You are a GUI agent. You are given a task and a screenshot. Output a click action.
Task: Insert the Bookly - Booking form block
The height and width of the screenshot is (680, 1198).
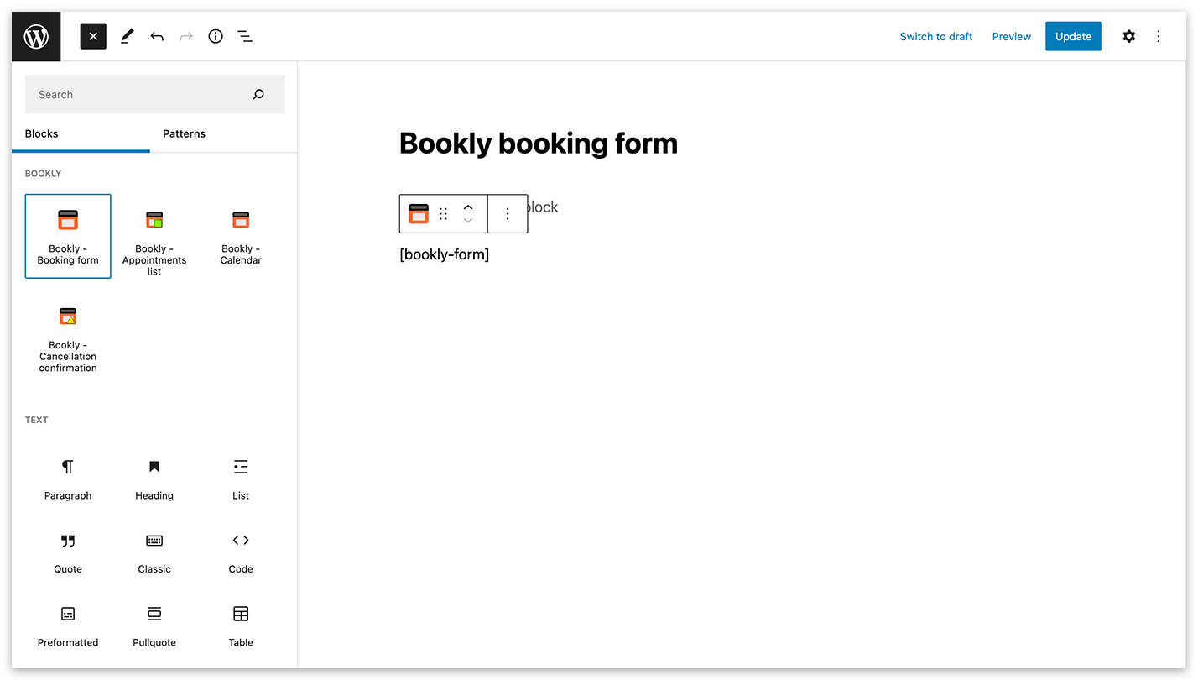pos(68,236)
